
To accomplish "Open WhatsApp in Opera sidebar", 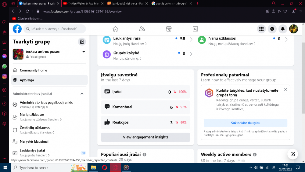I will pos(5,66).
